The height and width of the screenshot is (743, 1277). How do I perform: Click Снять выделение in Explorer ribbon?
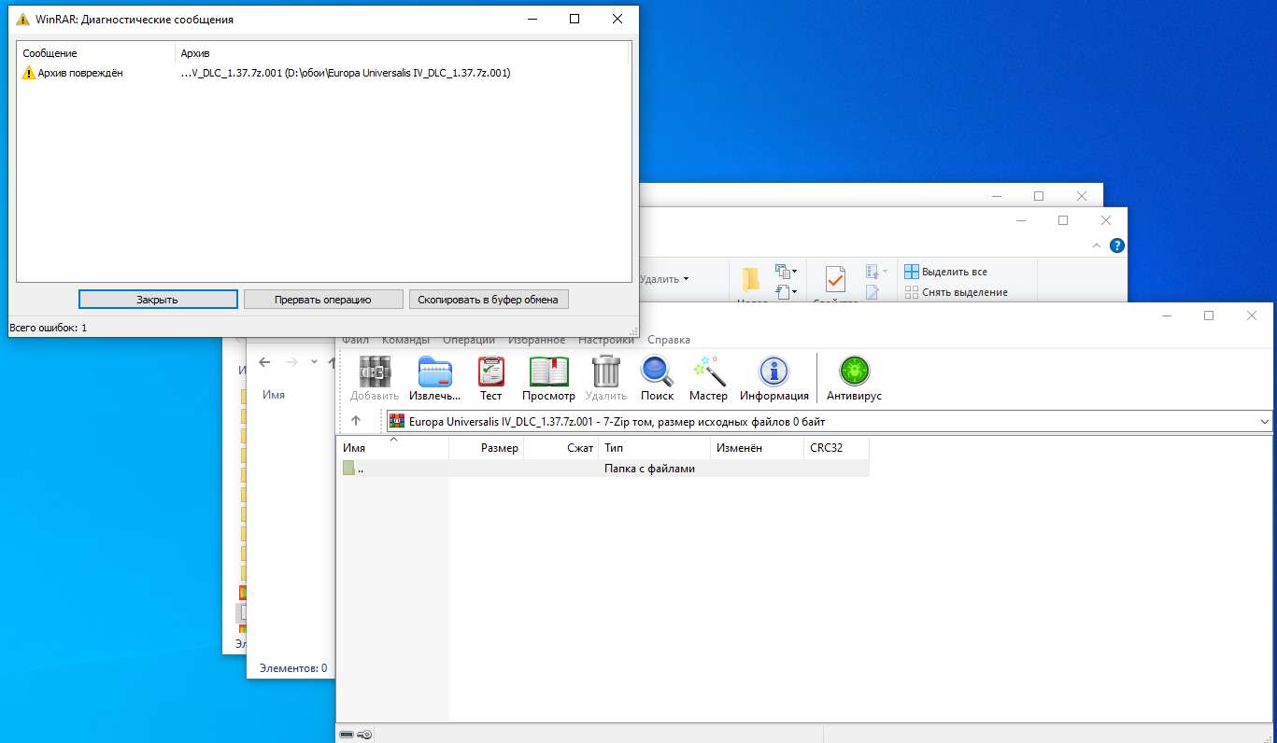click(x=956, y=292)
